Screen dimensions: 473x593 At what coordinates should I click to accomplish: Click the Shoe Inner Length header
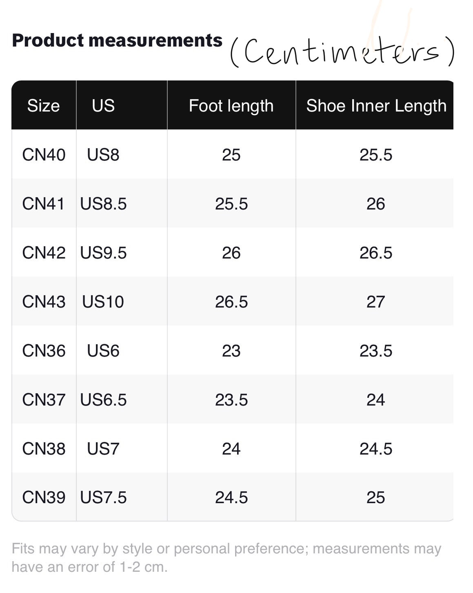click(x=376, y=106)
